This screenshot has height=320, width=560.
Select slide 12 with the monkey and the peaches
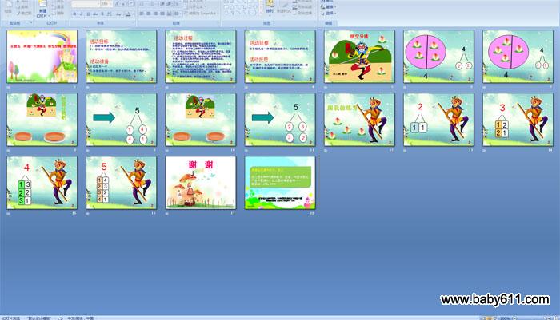pyautogui.click(x=359, y=120)
